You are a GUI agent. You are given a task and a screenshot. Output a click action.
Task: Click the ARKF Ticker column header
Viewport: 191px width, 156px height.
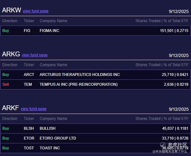point(29,119)
